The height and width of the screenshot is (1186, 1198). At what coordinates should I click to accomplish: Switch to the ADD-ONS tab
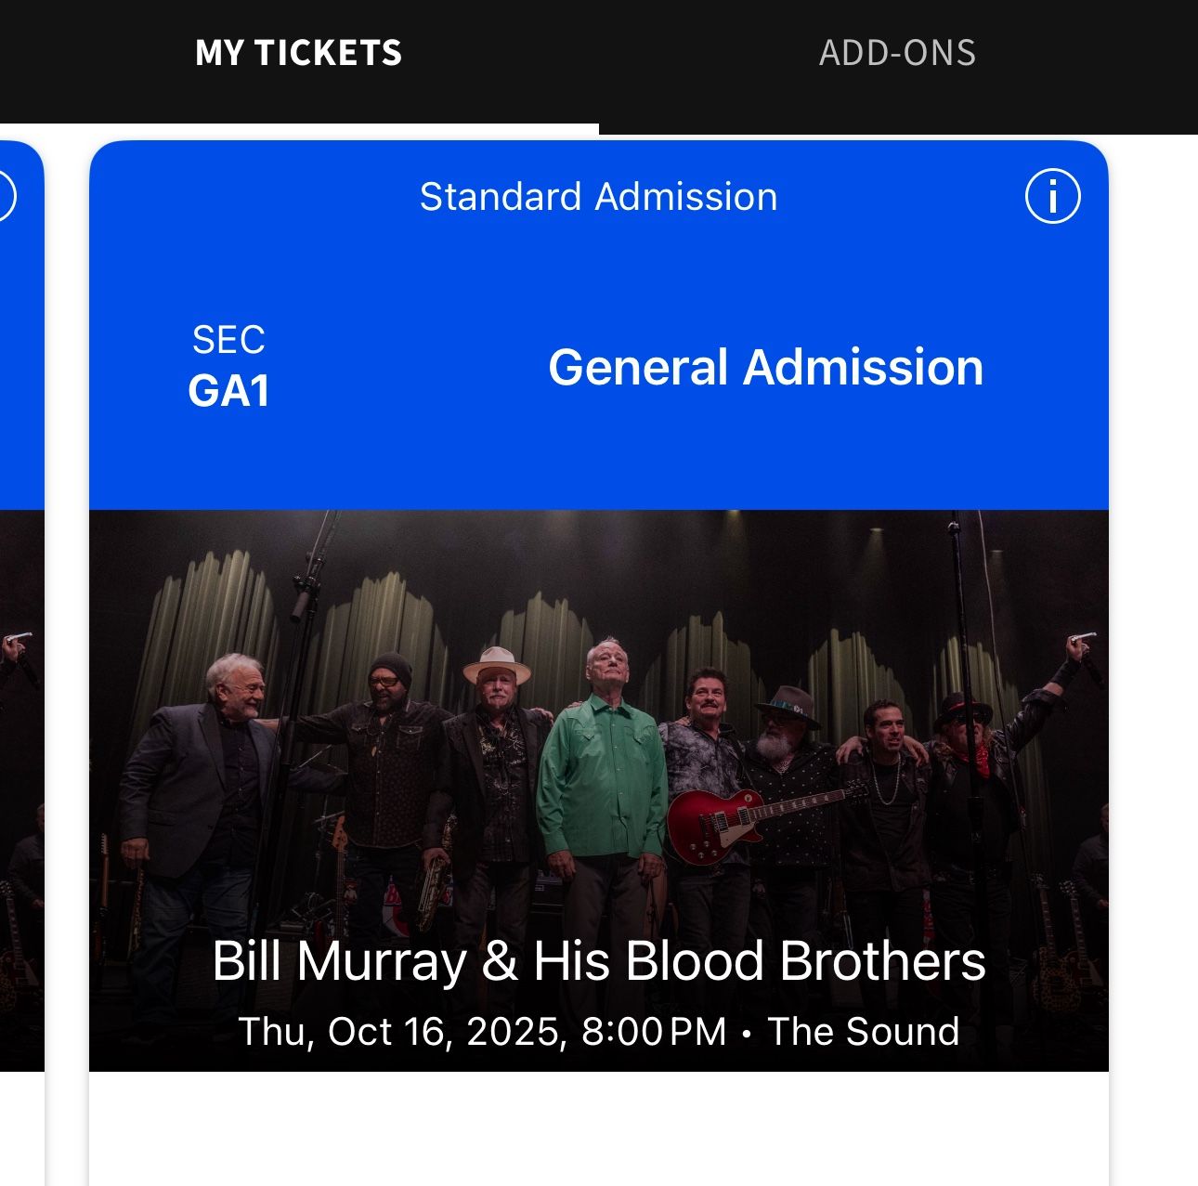[897, 54]
